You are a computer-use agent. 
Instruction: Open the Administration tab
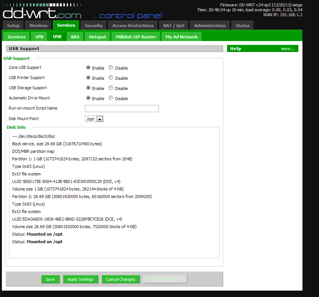[210, 26]
